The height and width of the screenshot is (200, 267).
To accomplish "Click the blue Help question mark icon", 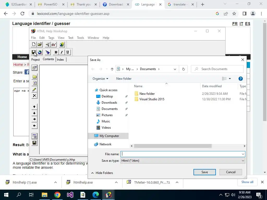I will [x=240, y=79].
